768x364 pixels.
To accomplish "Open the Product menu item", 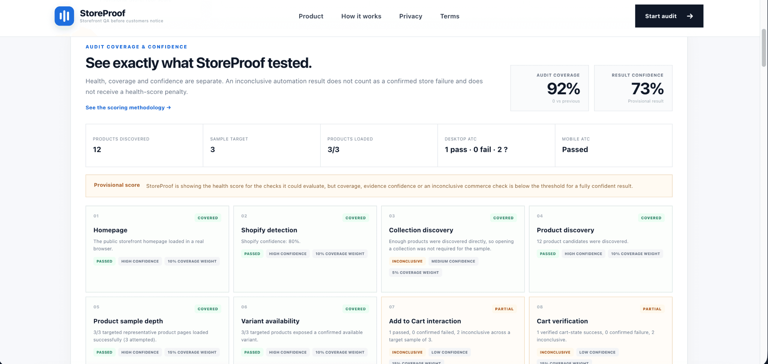I will coord(311,16).
